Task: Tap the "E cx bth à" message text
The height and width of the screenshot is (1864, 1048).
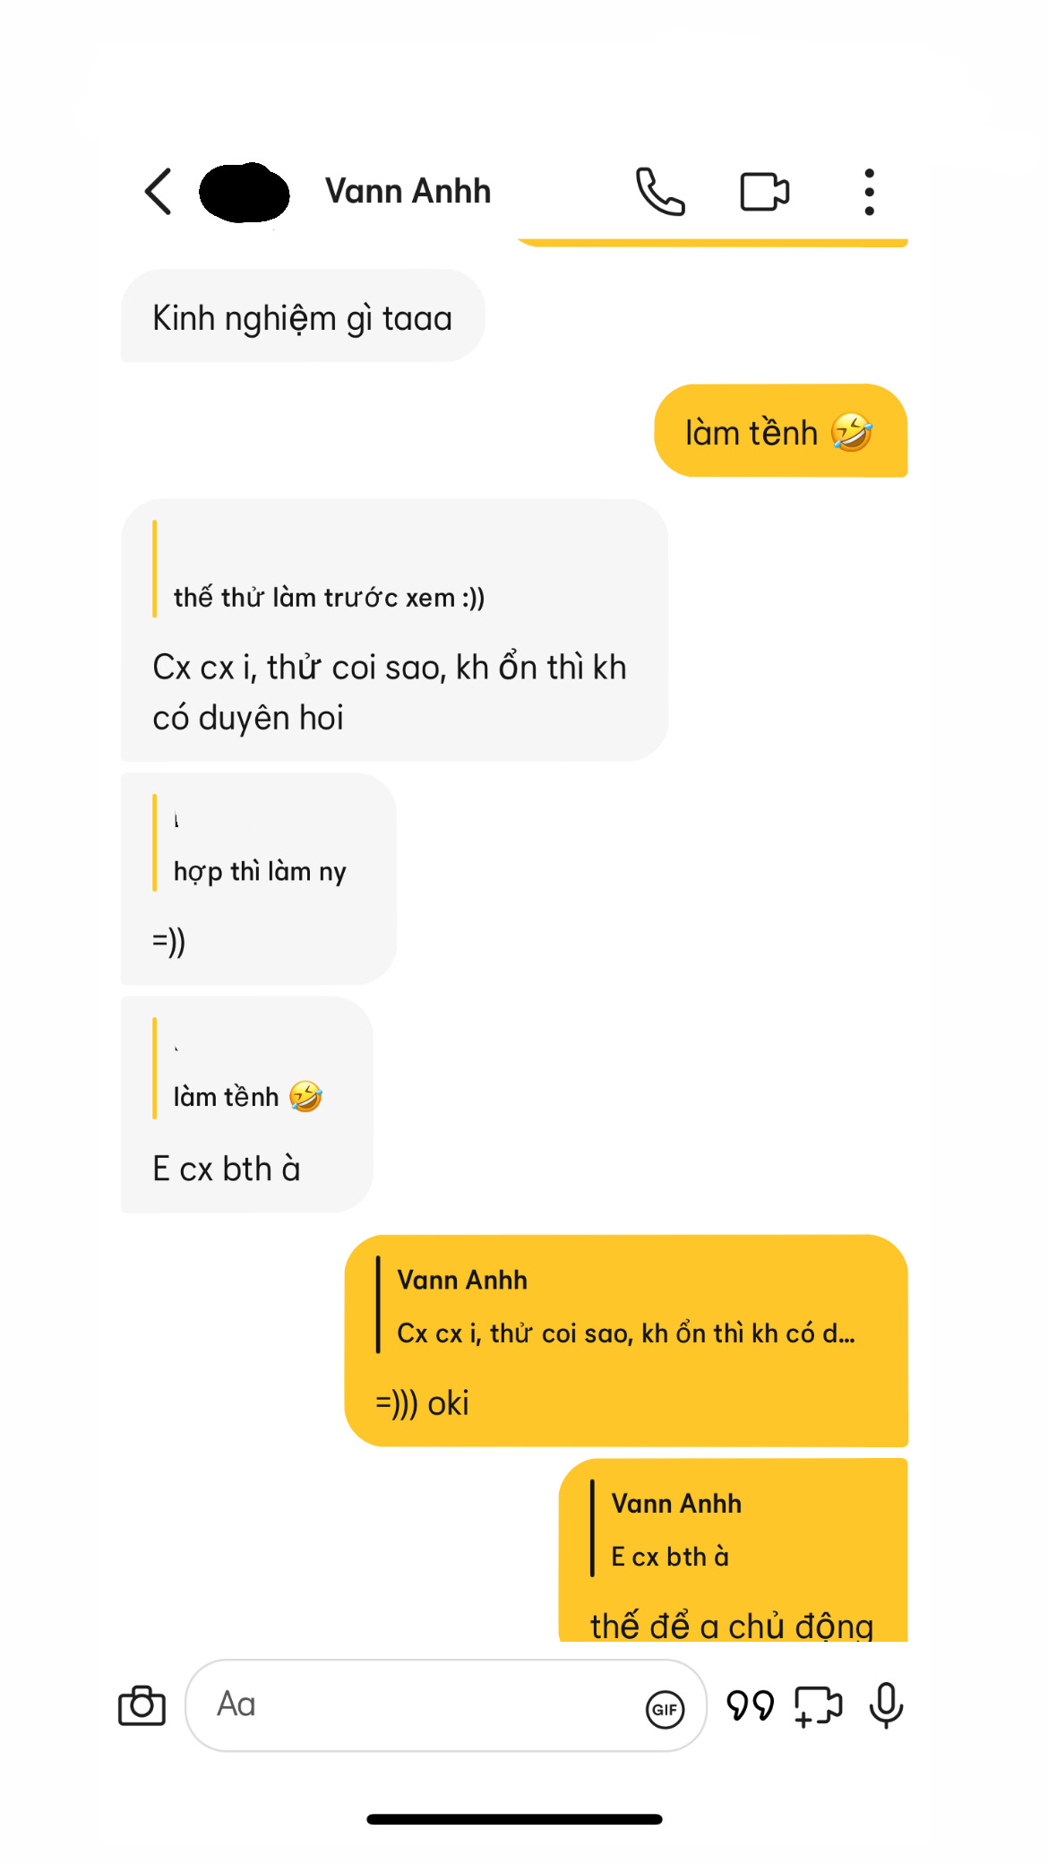Action: point(227,1169)
